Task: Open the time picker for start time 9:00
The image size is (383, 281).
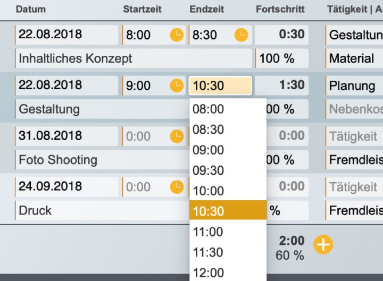Action: tap(176, 86)
